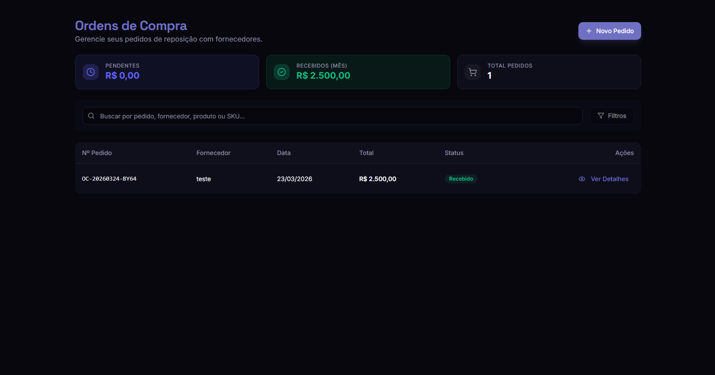The image size is (715, 375).
Task: Open the Ver Detalhes link for the order
Action: [x=609, y=179]
